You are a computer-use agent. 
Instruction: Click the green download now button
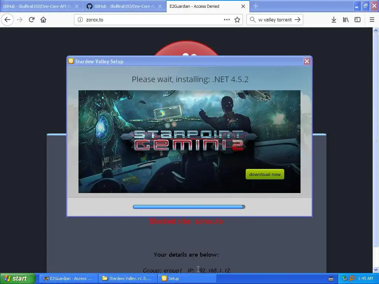pyautogui.click(x=265, y=175)
